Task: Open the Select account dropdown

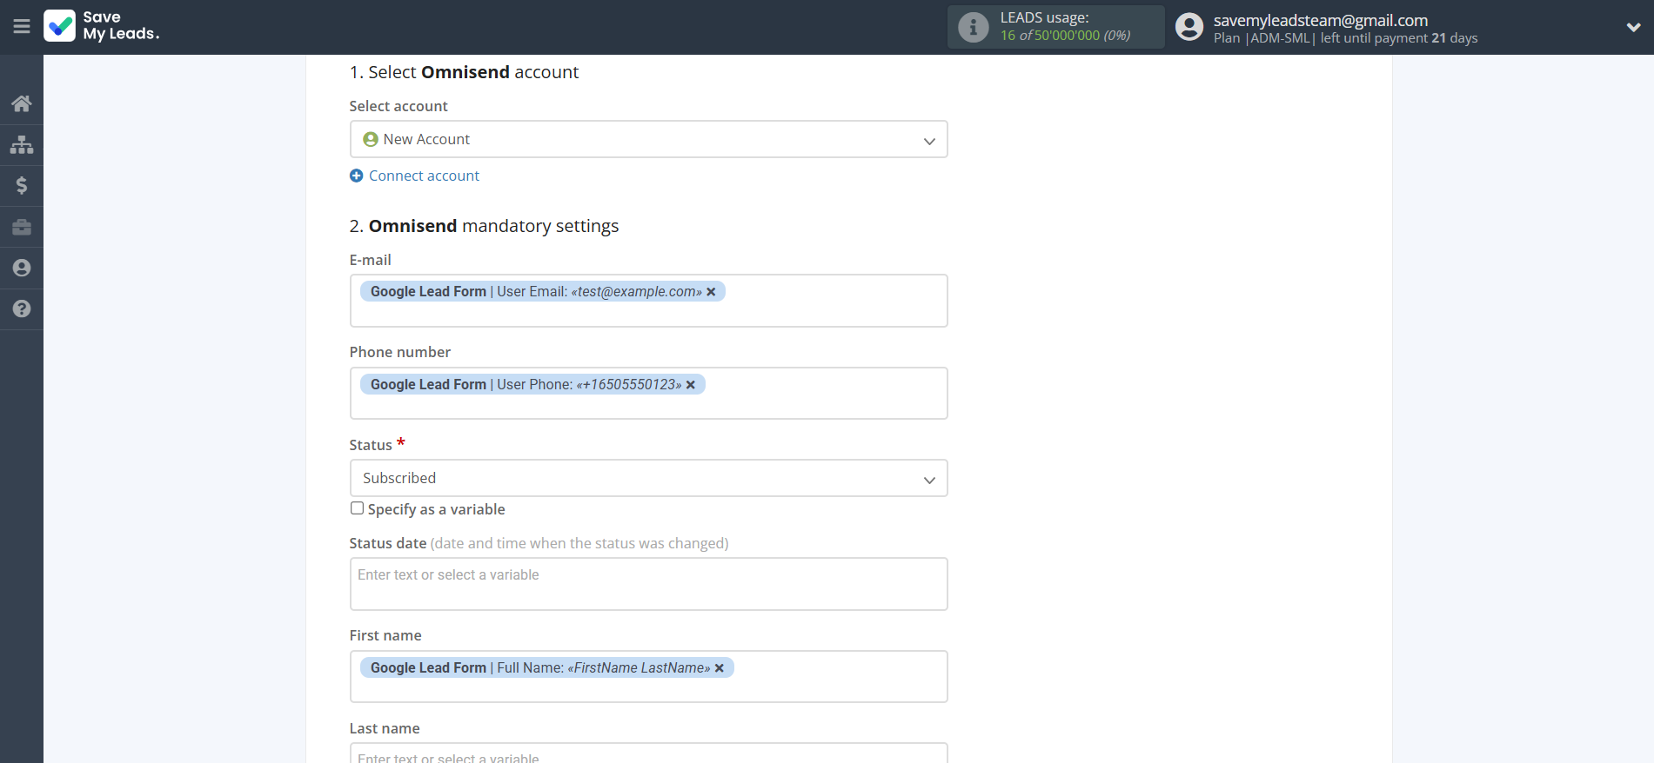Action: tap(648, 139)
